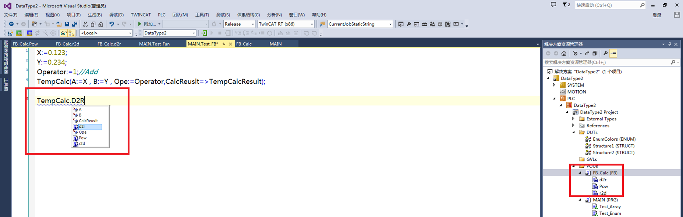Select the MAIN (PRG) tree item
Viewport: 683px width, 217px height.
(605, 200)
